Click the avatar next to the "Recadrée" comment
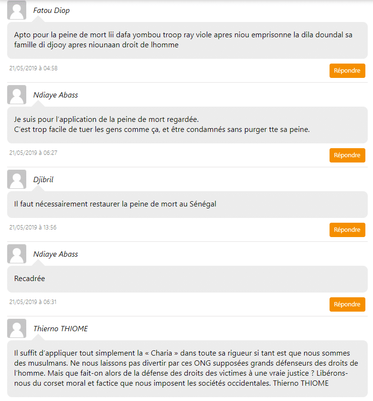This screenshot has width=373, height=401. pyautogui.click(x=17, y=254)
